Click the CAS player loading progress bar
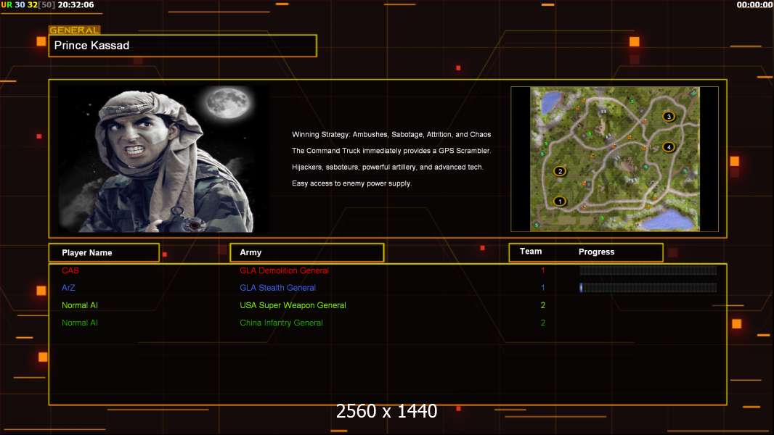Image resolution: width=774 pixels, height=435 pixels. (x=648, y=270)
